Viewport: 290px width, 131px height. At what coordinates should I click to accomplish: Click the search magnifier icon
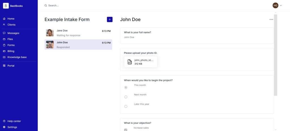pos(46,6)
